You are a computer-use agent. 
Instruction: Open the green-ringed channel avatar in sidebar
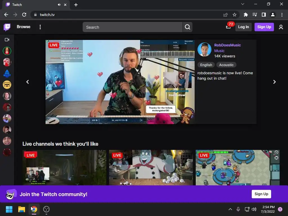point(7,51)
